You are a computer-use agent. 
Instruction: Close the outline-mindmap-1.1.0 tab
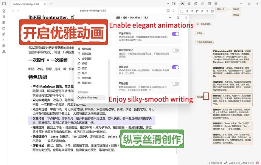[x=45, y=4]
